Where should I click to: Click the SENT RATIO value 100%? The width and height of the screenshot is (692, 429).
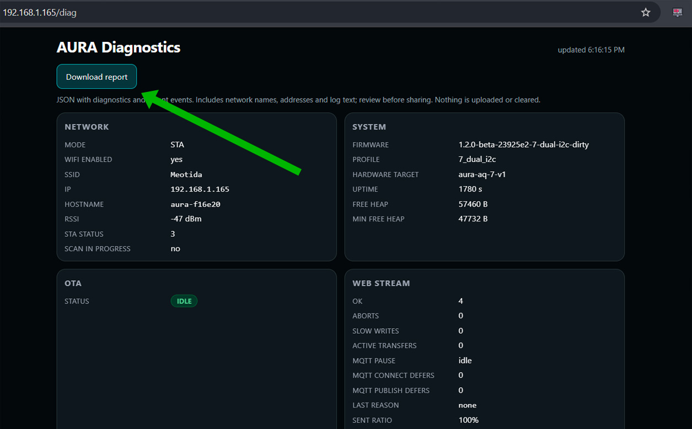(x=469, y=420)
